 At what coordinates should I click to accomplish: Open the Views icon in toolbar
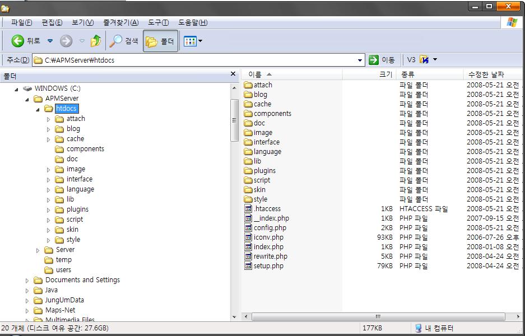click(x=190, y=41)
